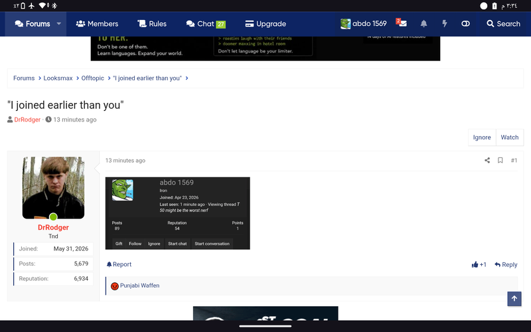Open DrRodger username in post sidebar
This screenshot has height=332, width=531.
coord(53,228)
